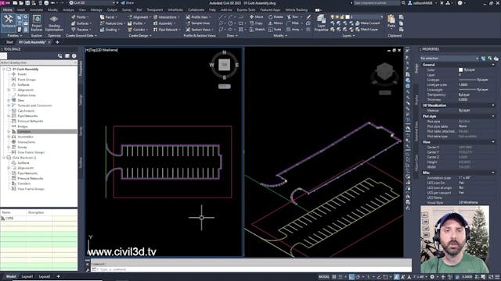Select the Erase tool in Modify panel
This screenshot has width=501, height=281.
pyautogui.click(x=308, y=17)
